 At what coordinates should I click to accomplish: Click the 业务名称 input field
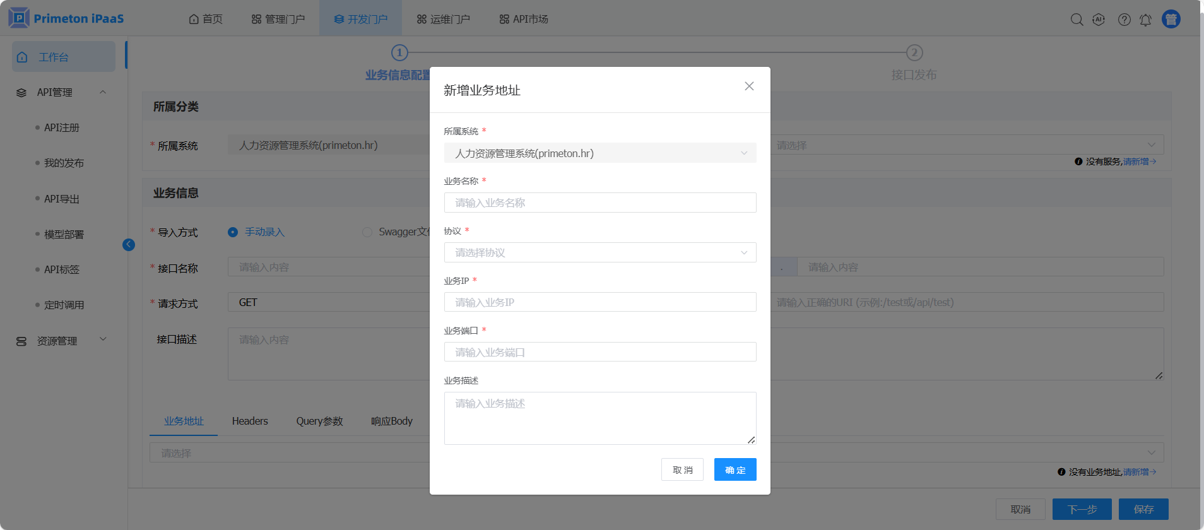click(599, 203)
